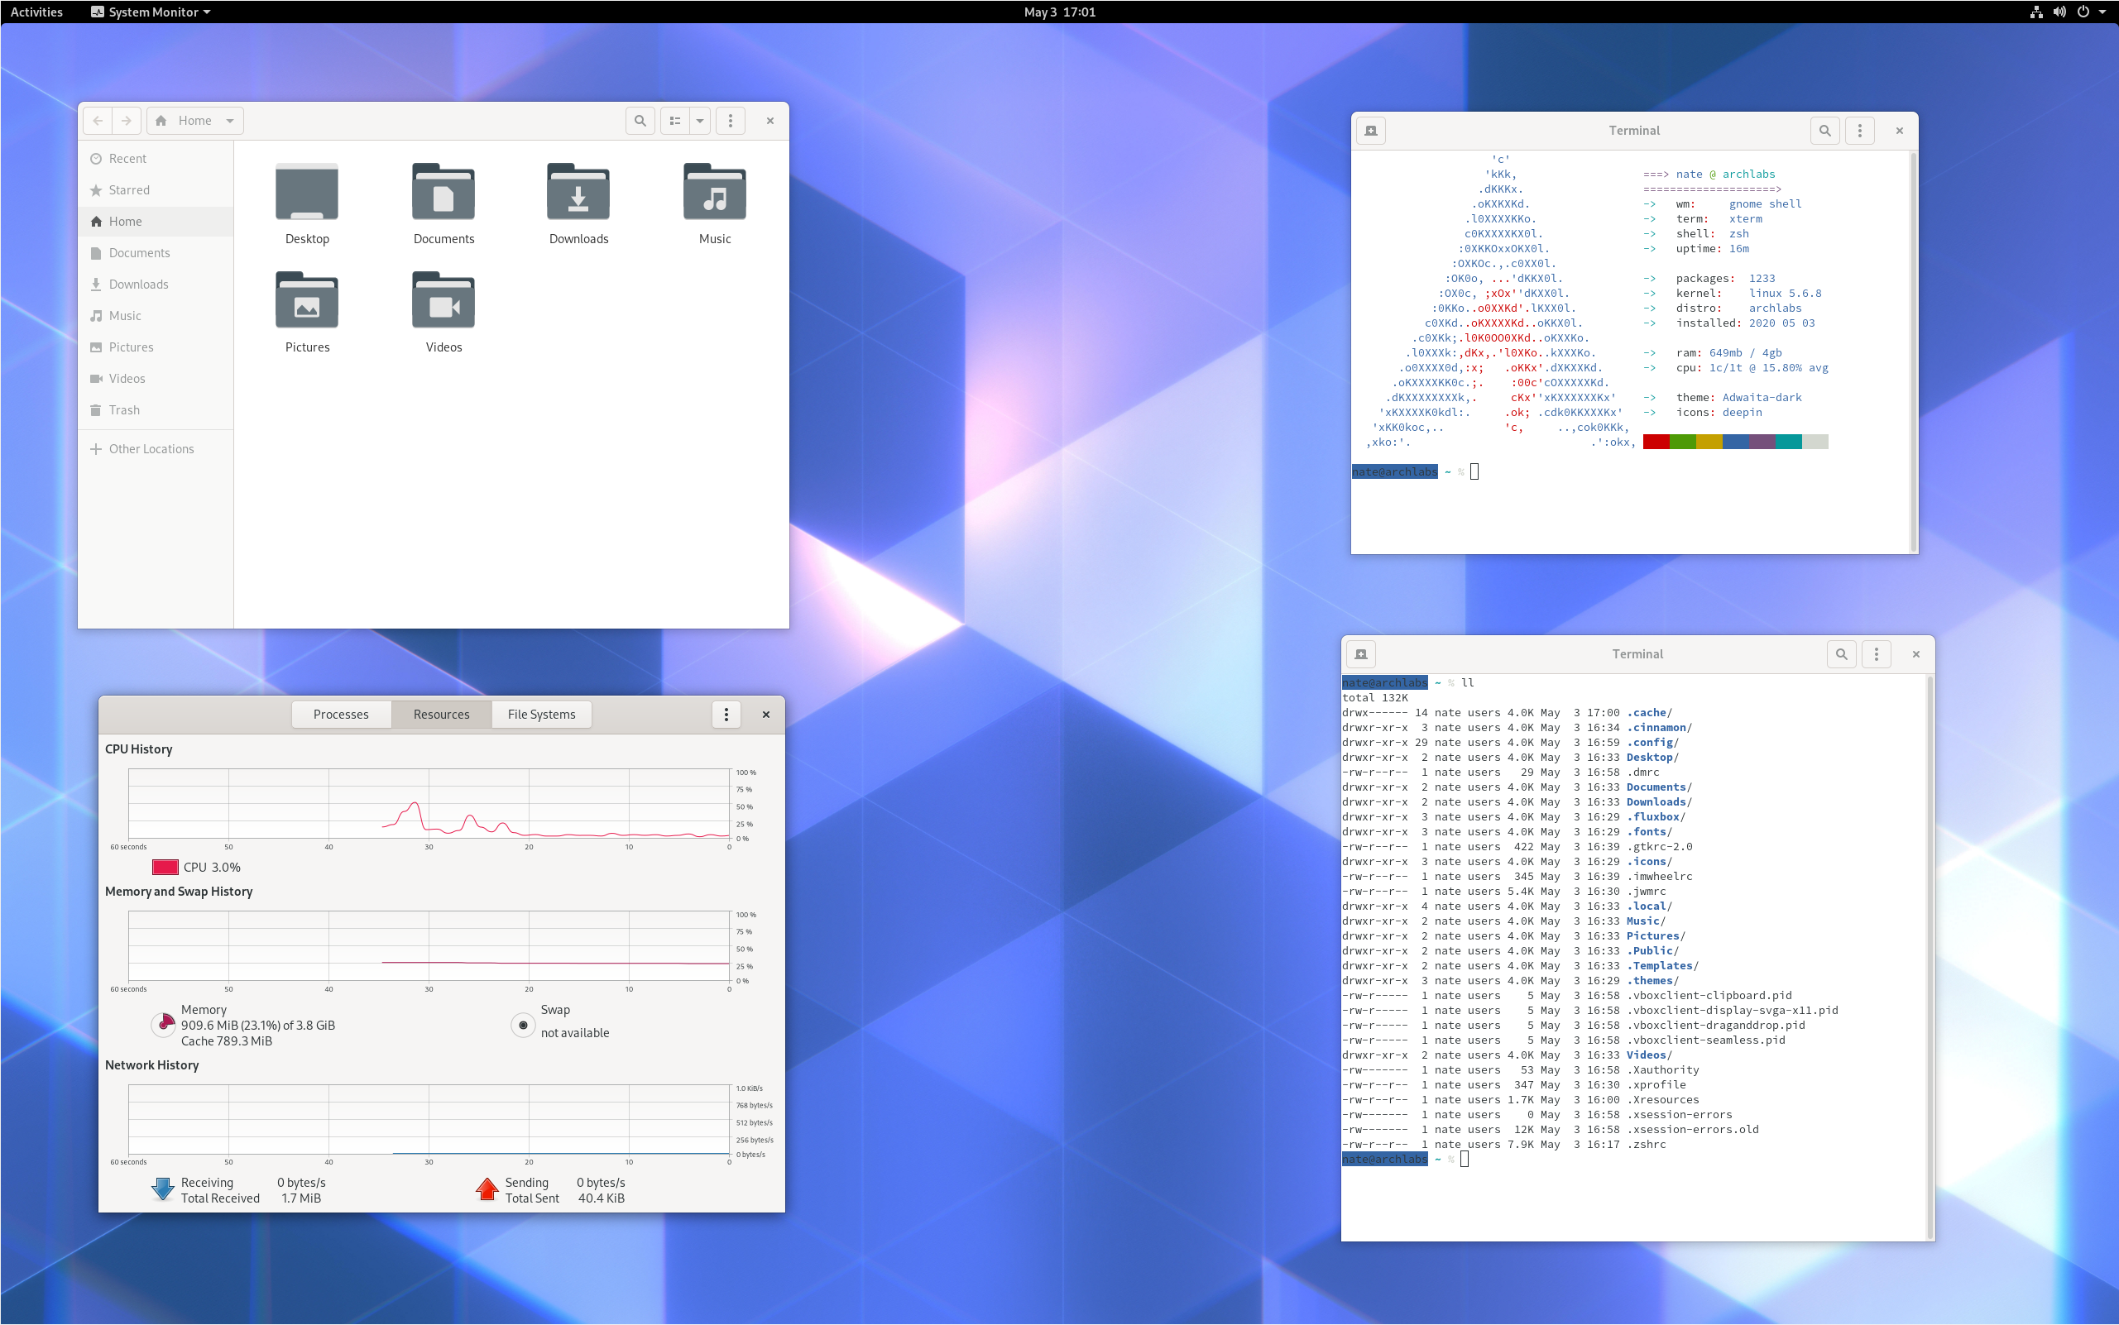Go to Downloads in Files sidebar
Viewport: 2119px width, 1325px height.
click(156, 285)
